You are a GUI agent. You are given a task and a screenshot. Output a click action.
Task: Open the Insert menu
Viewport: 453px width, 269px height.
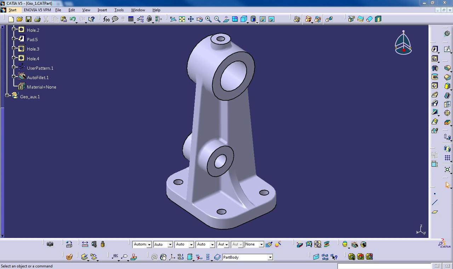(102, 10)
